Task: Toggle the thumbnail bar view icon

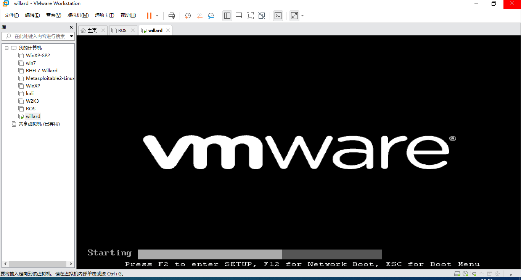Action: pyautogui.click(x=239, y=16)
